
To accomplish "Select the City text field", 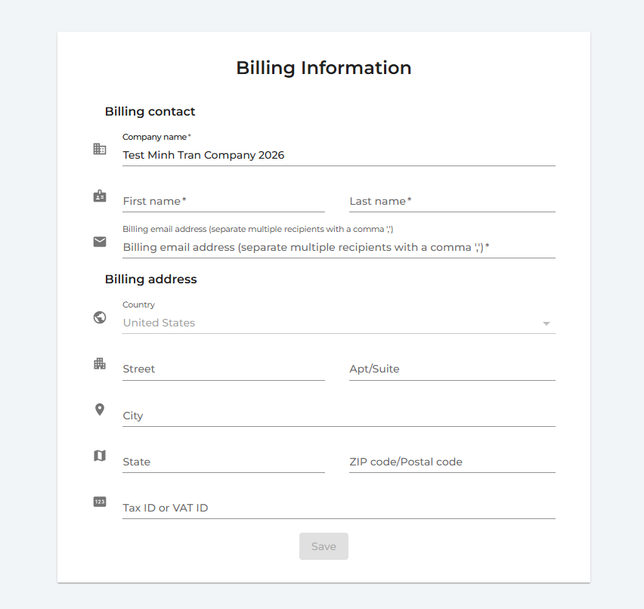I will coord(339,416).
